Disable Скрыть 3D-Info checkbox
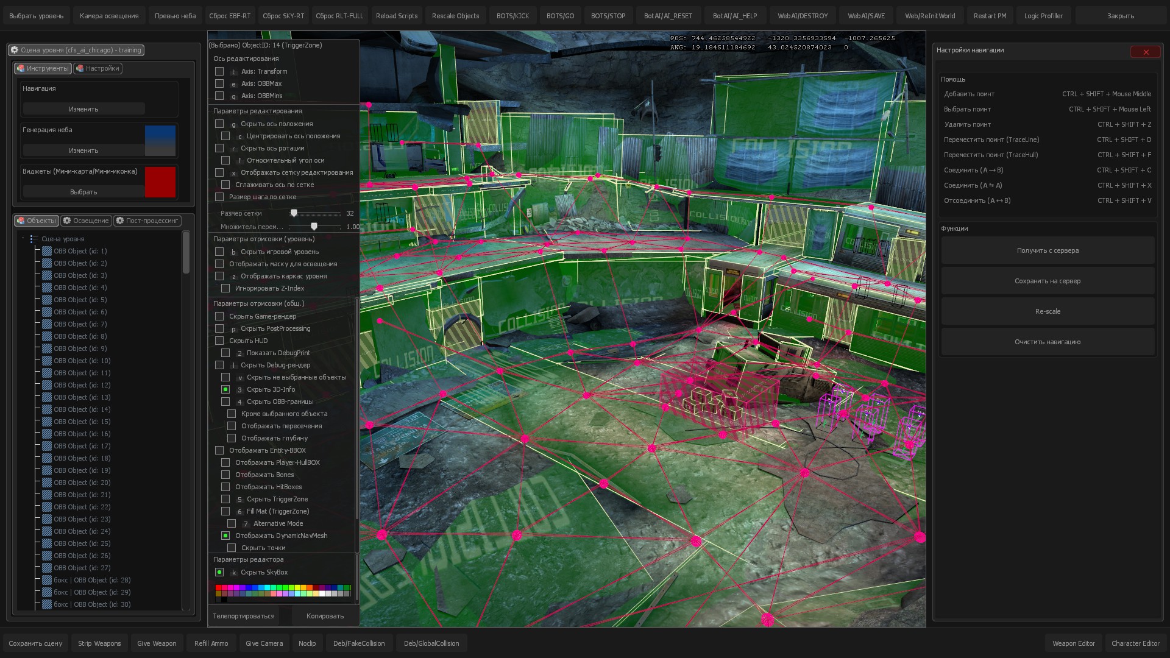This screenshot has height=658, width=1170. pos(225,389)
